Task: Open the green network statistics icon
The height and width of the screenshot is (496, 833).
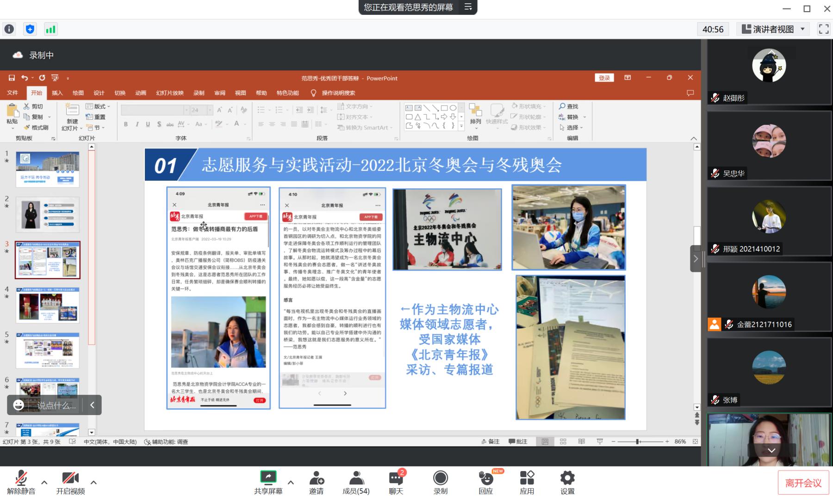Action: [50, 29]
